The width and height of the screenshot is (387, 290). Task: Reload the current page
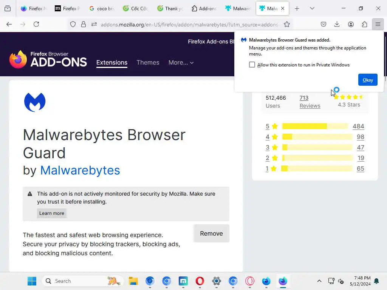(x=36, y=24)
